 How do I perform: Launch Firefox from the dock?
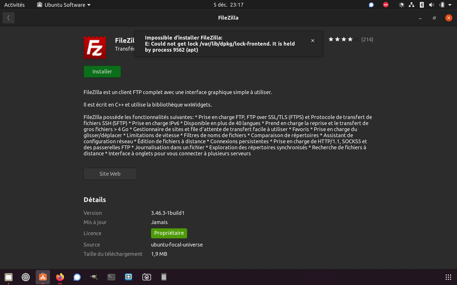(60, 277)
